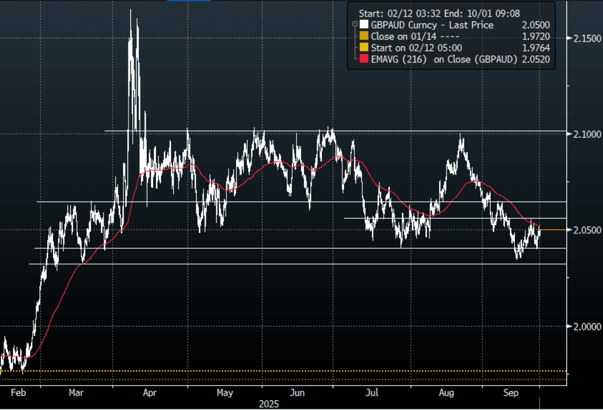Click the yellow Start on 02/12 swatch
The image size is (603, 410).
(364, 48)
